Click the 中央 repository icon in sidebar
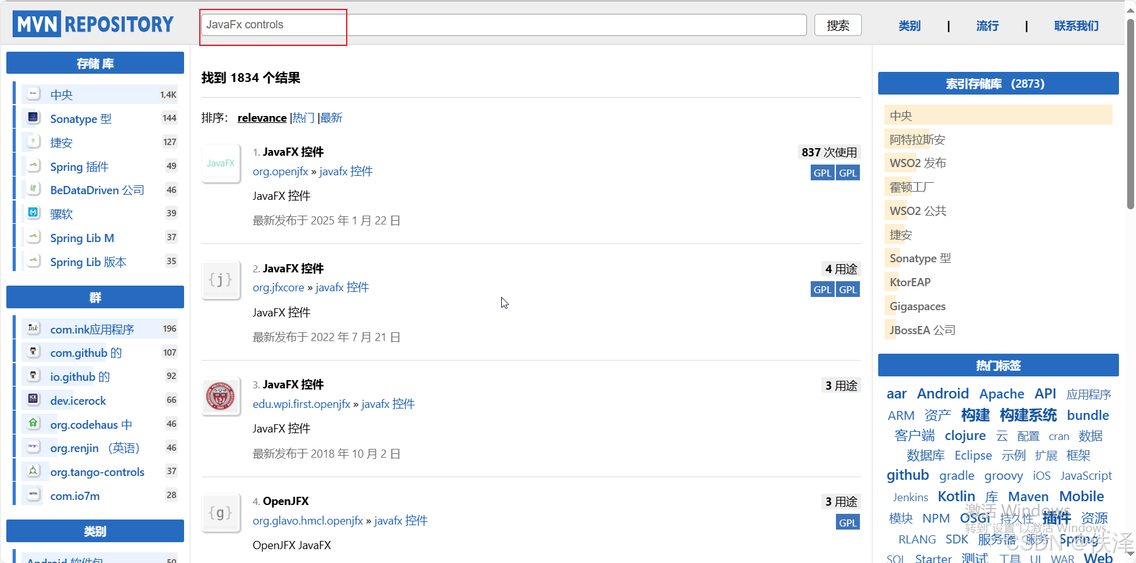 [x=33, y=94]
